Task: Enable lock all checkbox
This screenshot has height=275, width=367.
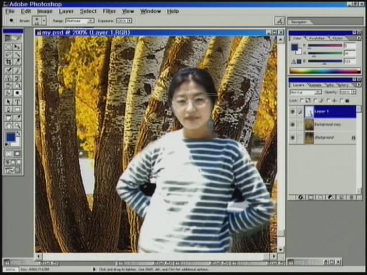Action: pos(341,100)
